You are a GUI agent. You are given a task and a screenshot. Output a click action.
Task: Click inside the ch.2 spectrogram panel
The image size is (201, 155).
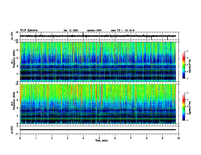click(x=98, y=104)
